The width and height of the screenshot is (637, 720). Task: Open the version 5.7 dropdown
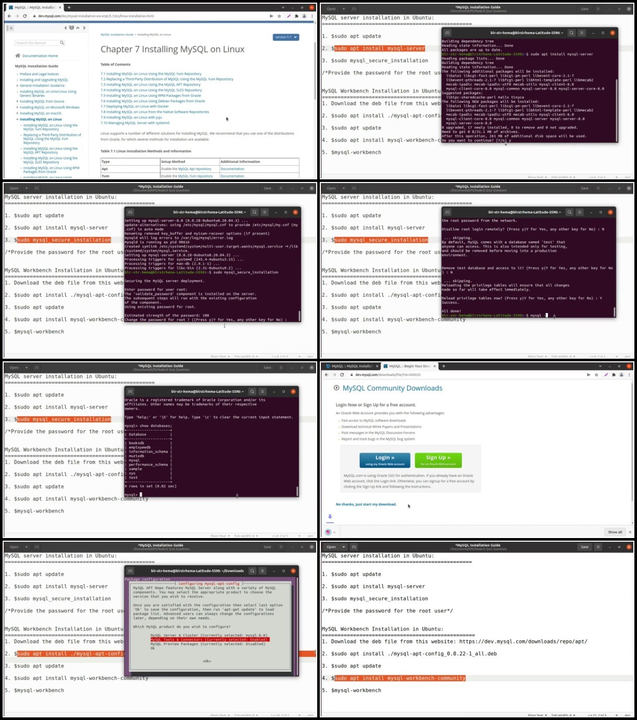286,37
